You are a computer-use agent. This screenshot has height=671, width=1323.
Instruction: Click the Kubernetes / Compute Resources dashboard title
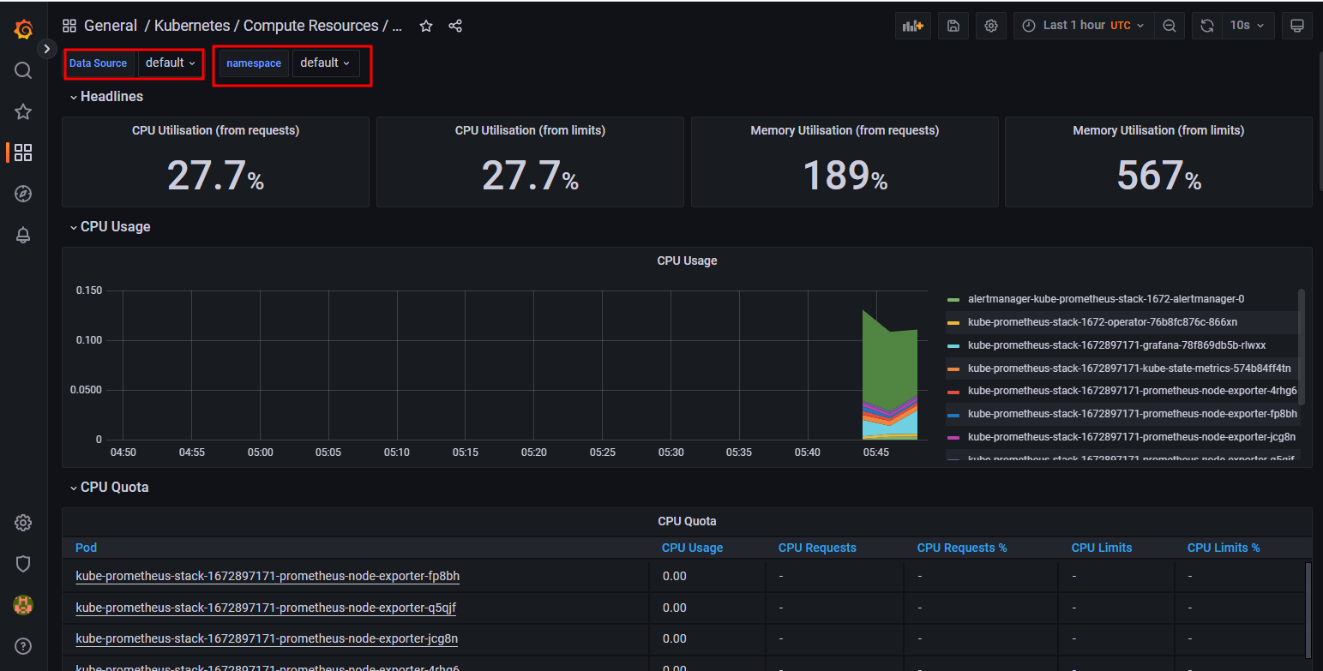pyautogui.click(x=279, y=26)
